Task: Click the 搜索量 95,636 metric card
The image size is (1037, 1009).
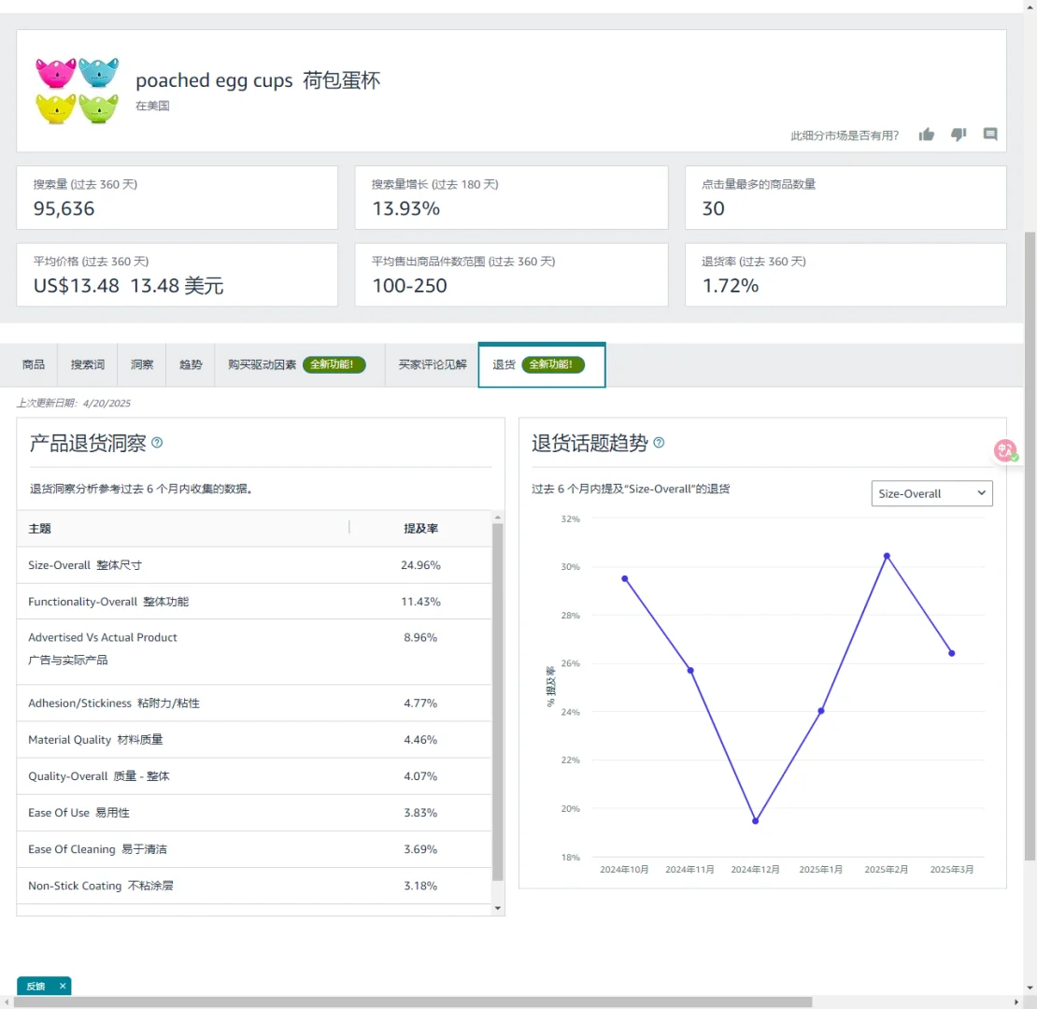Action: pyautogui.click(x=178, y=198)
